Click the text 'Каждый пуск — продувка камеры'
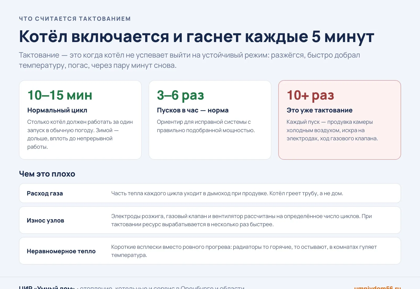This screenshot has height=289, width=420. pyautogui.click(x=332, y=130)
